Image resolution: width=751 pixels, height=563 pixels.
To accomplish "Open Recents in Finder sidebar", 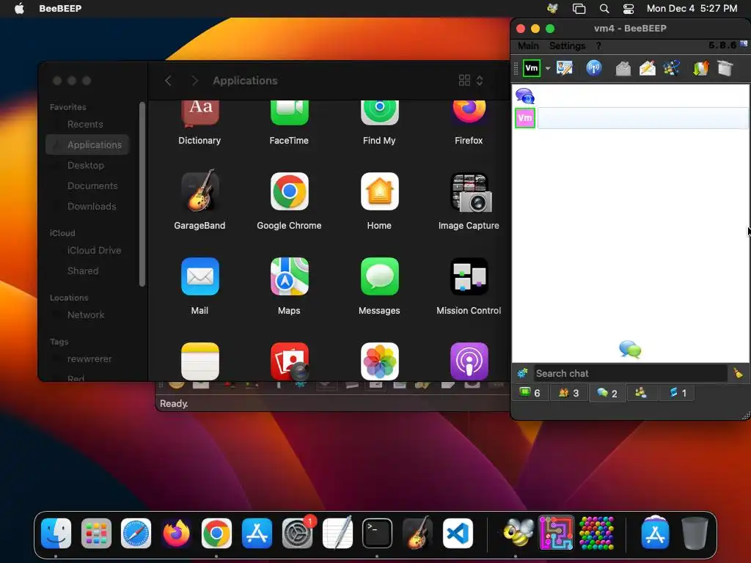I will 85,125.
